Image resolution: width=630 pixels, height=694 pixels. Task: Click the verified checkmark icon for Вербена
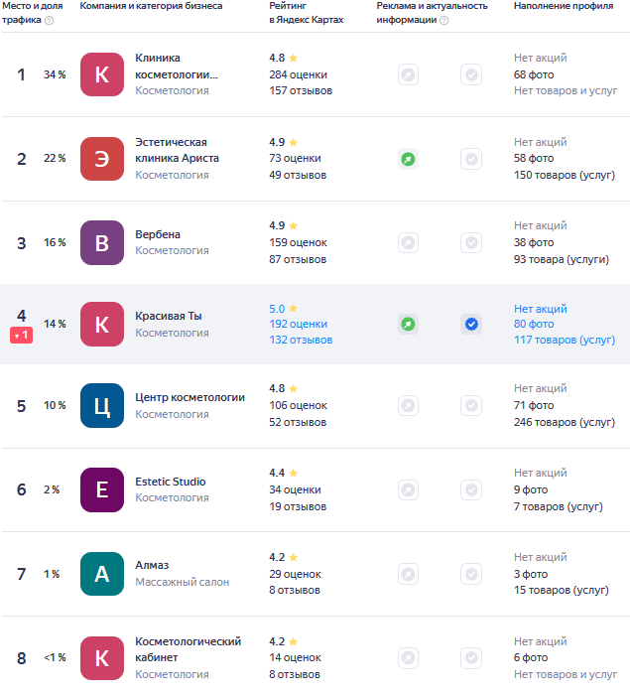click(471, 242)
